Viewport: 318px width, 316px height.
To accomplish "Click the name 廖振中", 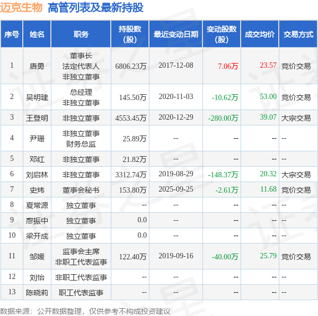I will click(37, 221).
